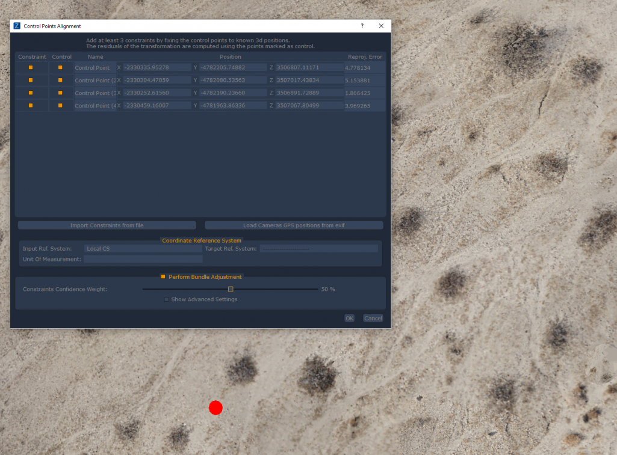Click the help question mark button
617x455 pixels.
(362, 26)
